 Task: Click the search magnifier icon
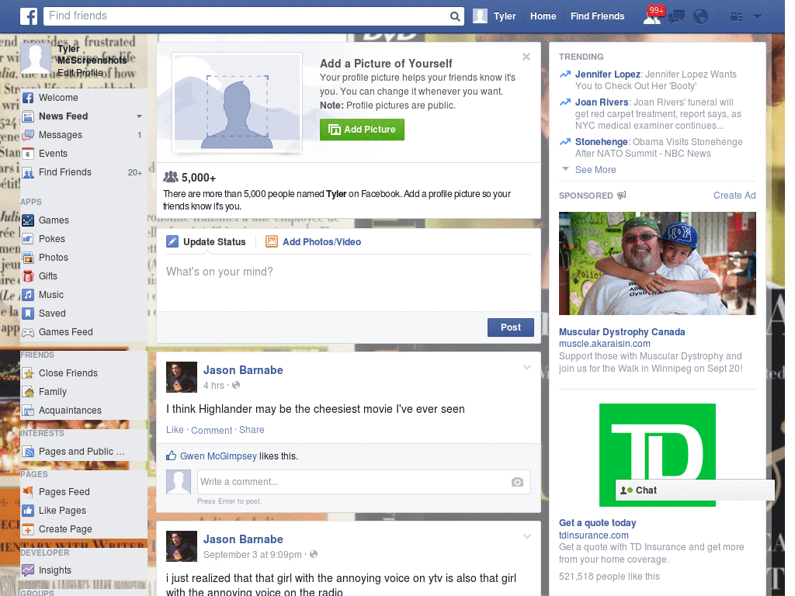click(455, 17)
